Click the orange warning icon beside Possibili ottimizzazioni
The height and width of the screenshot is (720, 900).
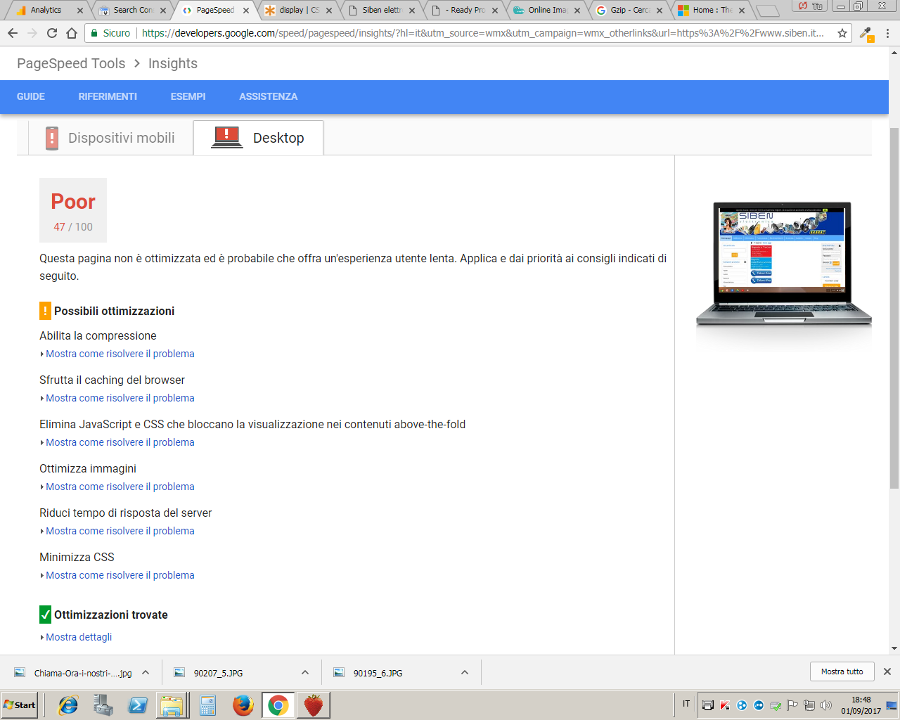(45, 311)
